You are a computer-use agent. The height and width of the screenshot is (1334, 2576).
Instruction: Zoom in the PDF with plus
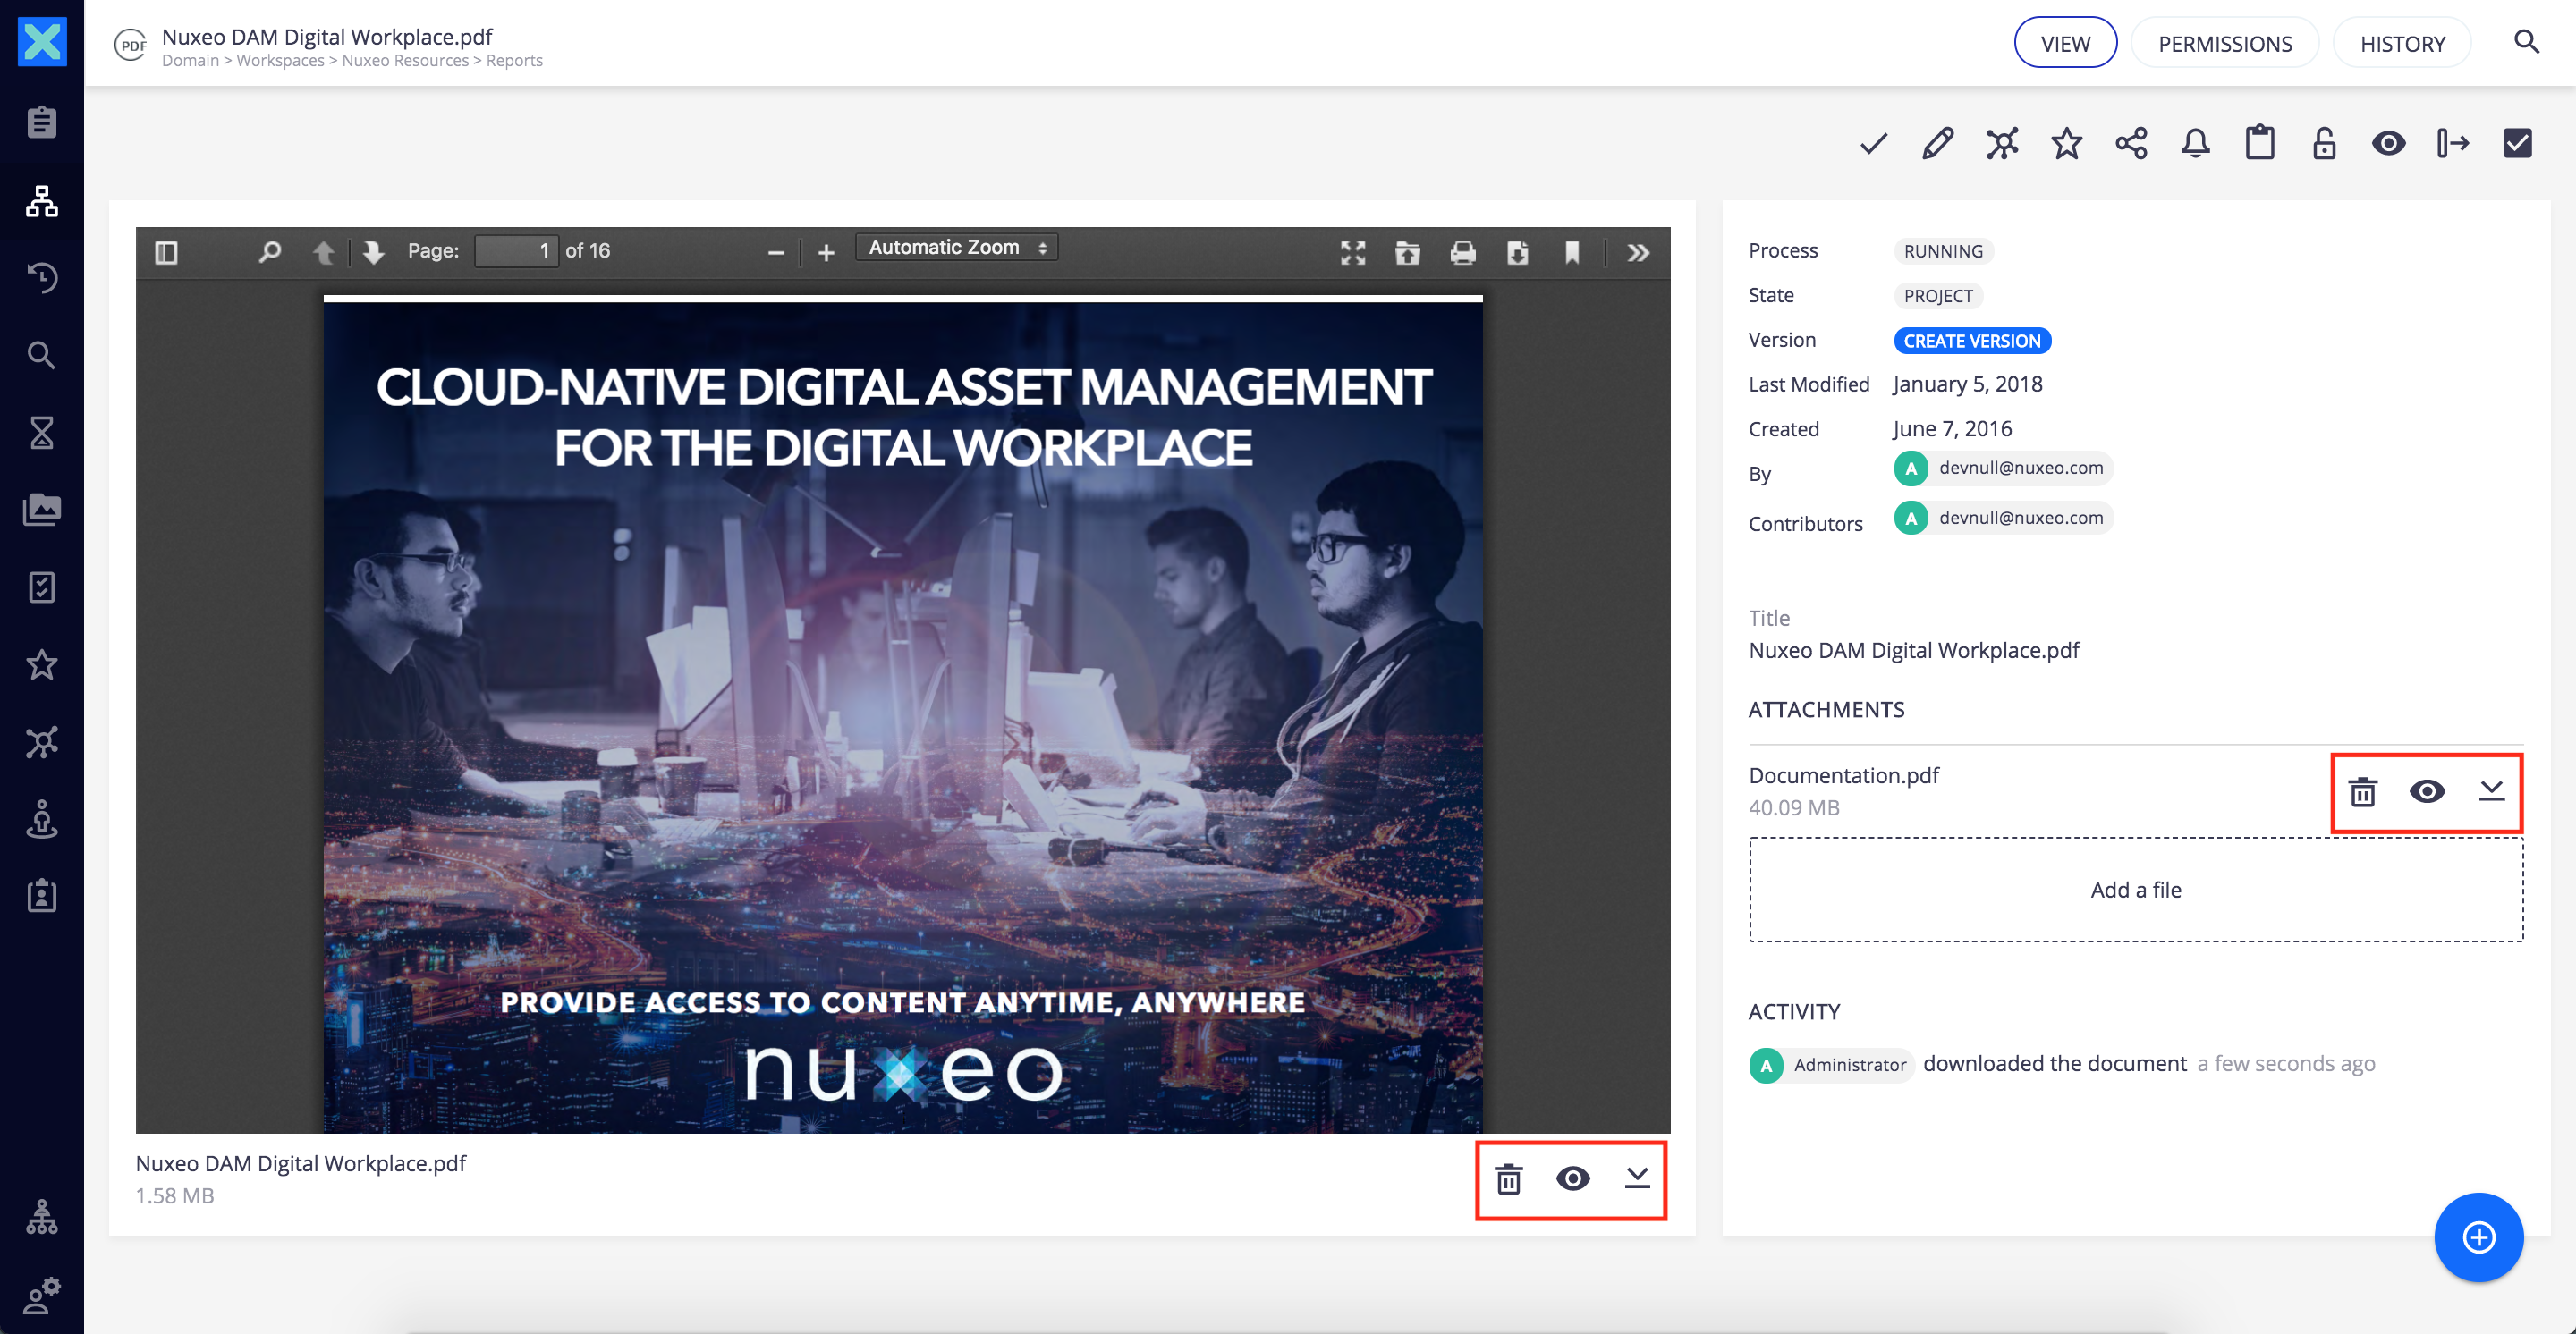pos(826,253)
